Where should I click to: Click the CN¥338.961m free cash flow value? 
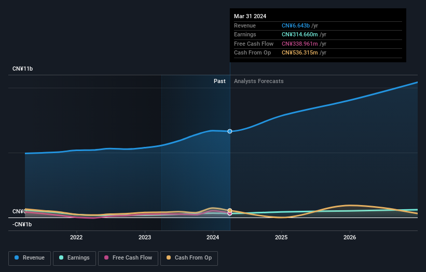pyautogui.click(x=300, y=44)
